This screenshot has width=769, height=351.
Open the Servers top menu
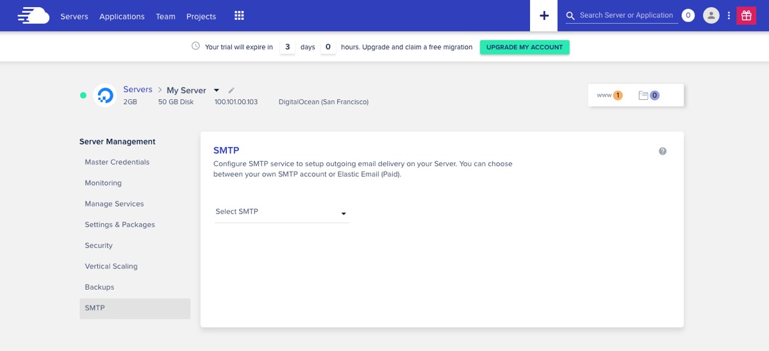tap(74, 17)
